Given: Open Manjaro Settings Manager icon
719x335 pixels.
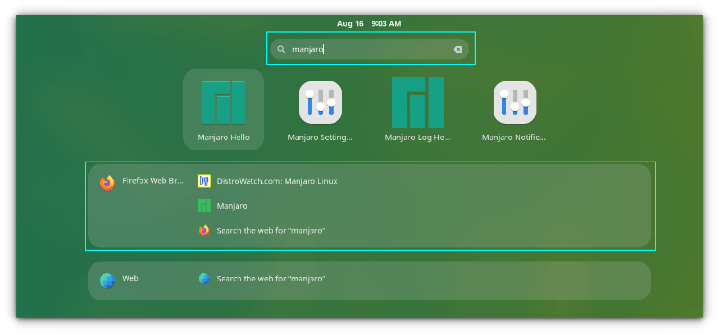Looking at the screenshot, I should [x=320, y=103].
